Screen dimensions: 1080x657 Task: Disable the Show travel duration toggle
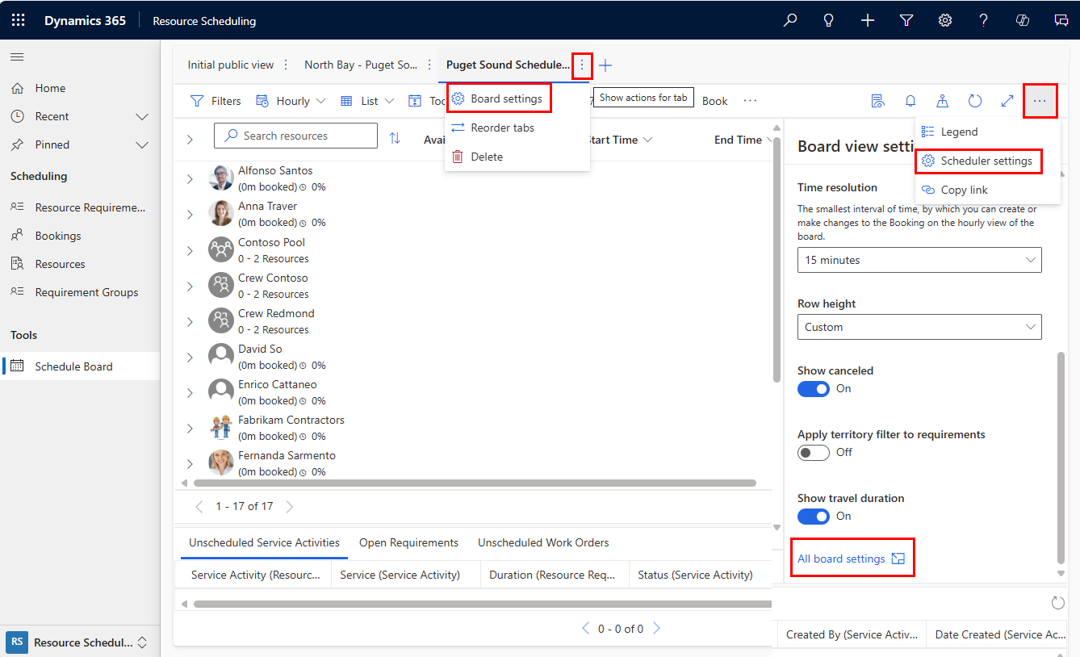(x=813, y=517)
